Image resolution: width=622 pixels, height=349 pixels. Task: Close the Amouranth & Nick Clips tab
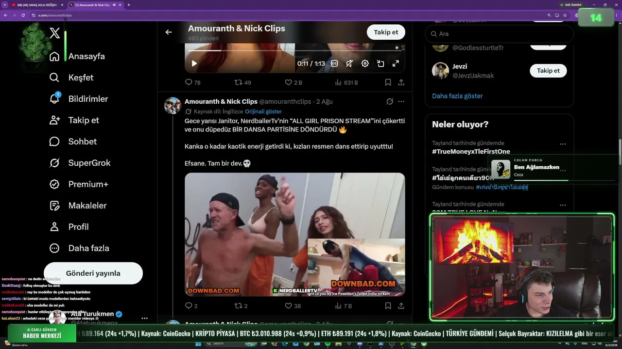point(120,5)
